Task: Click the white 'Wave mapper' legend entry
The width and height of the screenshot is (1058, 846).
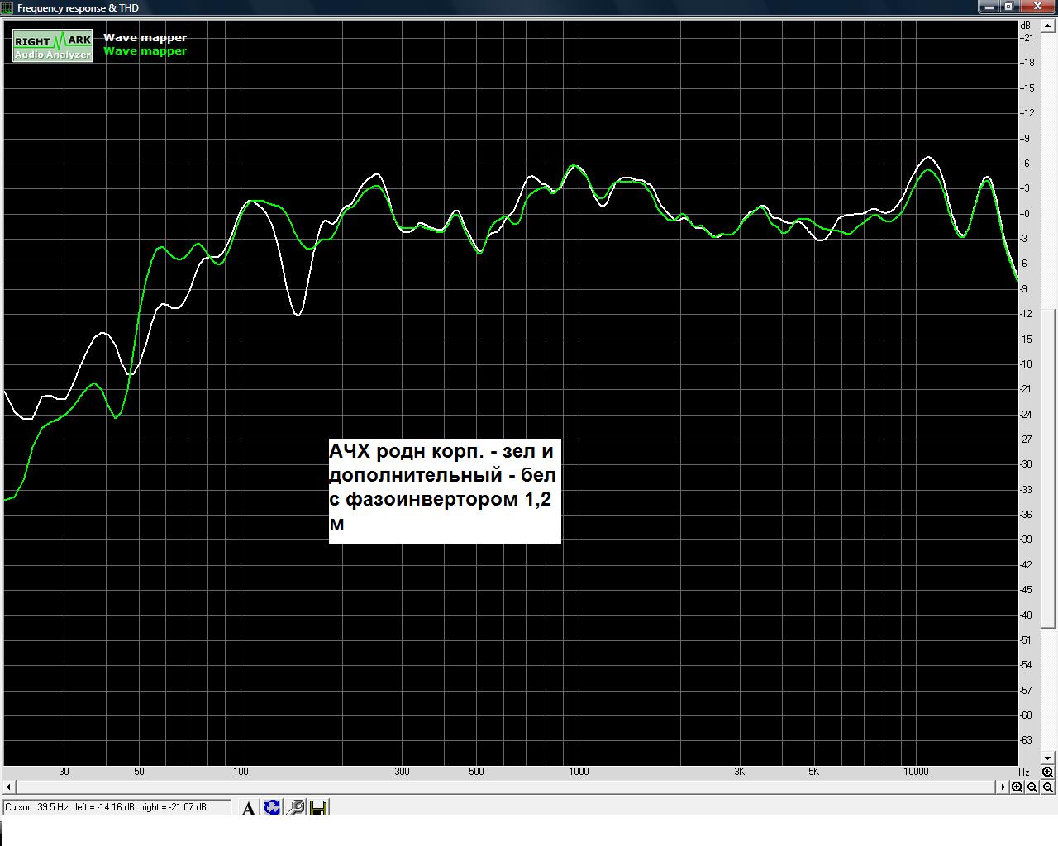Action: (x=145, y=37)
